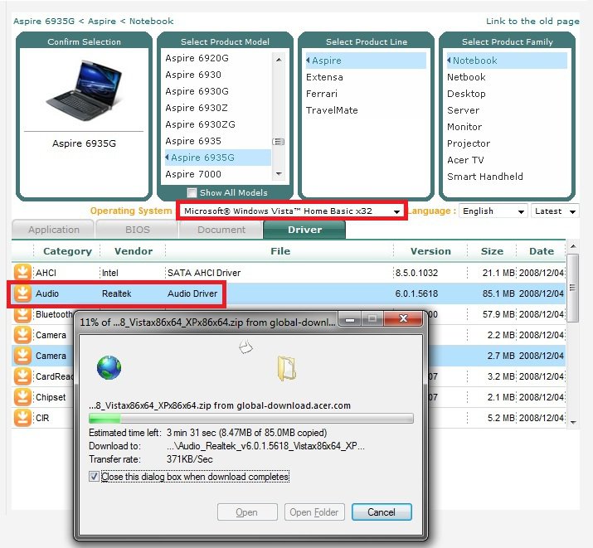593x548 pixels.
Task: Select the Driver tab
Action: pyautogui.click(x=304, y=230)
